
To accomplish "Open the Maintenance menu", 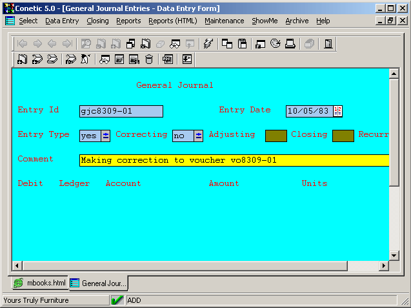I will pyautogui.click(x=224, y=21).
